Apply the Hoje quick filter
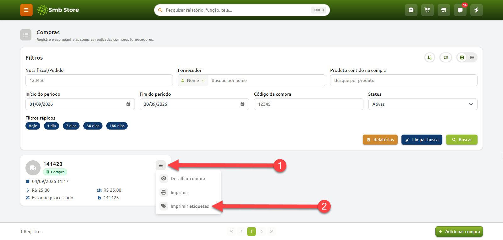The image size is (503, 240). pyautogui.click(x=33, y=126)
